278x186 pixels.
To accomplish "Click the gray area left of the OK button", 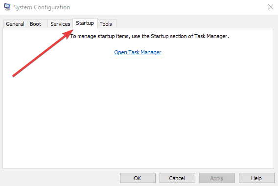I will (60, 178).
